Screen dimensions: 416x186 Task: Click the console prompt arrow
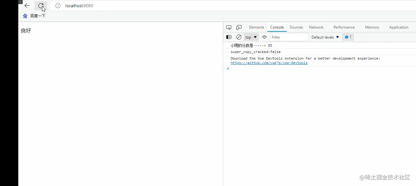pos(228,69)
